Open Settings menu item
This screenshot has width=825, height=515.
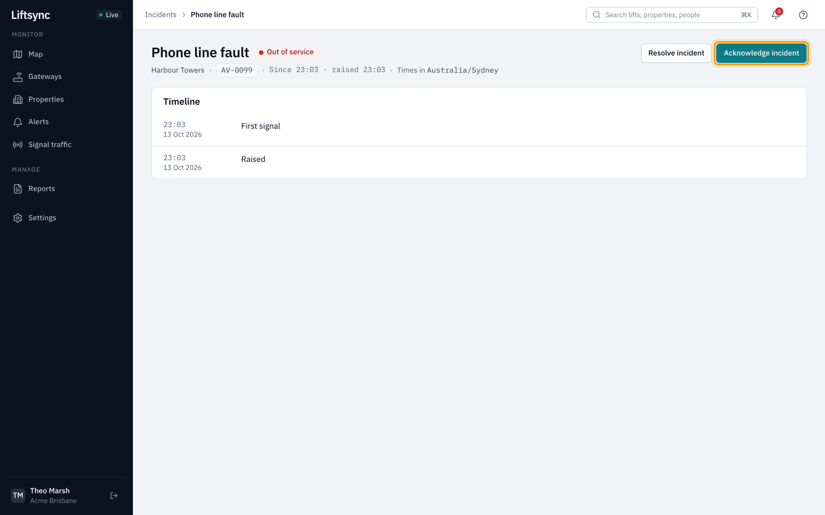pos(67,218)
